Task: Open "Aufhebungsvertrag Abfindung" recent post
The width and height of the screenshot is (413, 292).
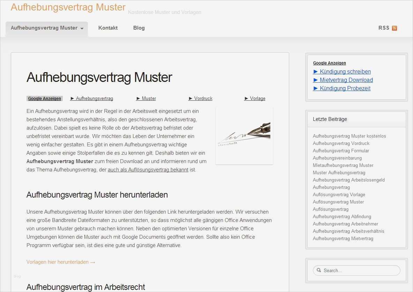Action: coord(342,216)
